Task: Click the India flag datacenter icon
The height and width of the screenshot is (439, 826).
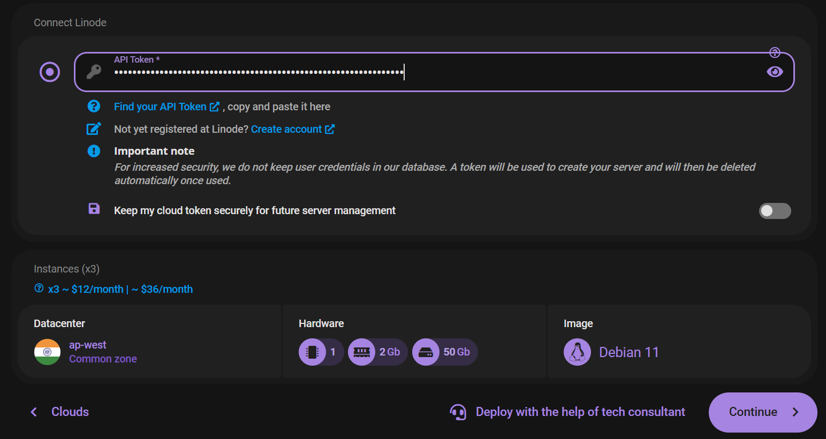Action: tap(48, 352)
